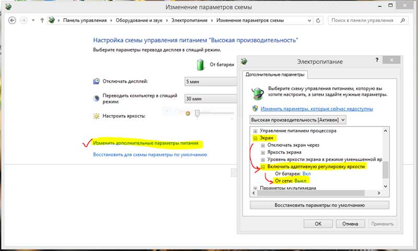
Task: Click the 'От сети: Выкл' value
Action: (x=300, y=181)
